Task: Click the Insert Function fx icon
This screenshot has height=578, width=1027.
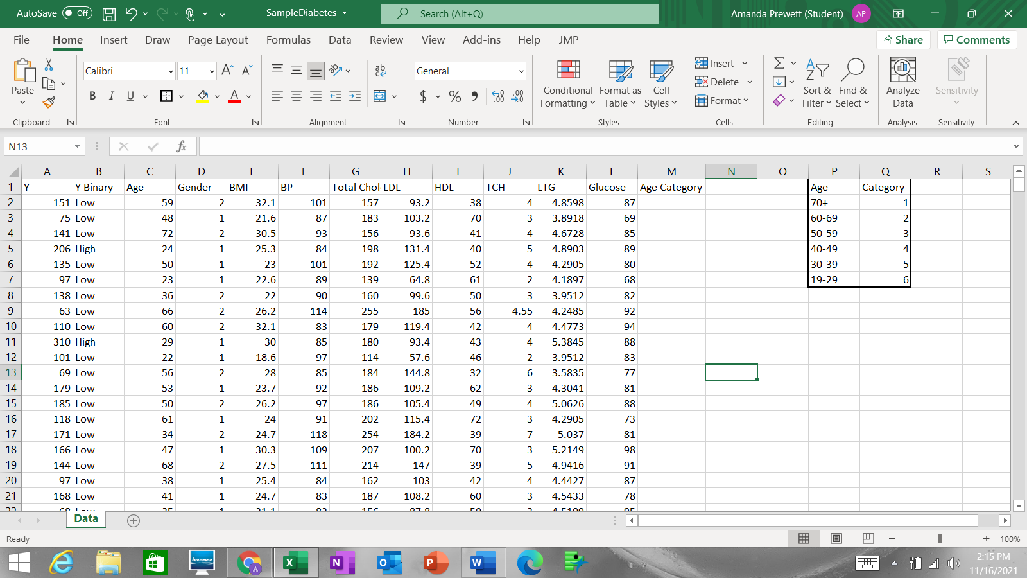Action: (x=181, y=146)
